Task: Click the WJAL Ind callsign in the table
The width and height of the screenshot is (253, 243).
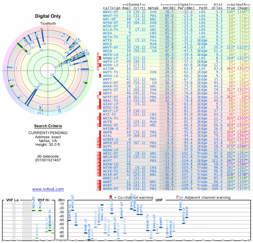Action: pyautogui.click(x=107, y=136)
